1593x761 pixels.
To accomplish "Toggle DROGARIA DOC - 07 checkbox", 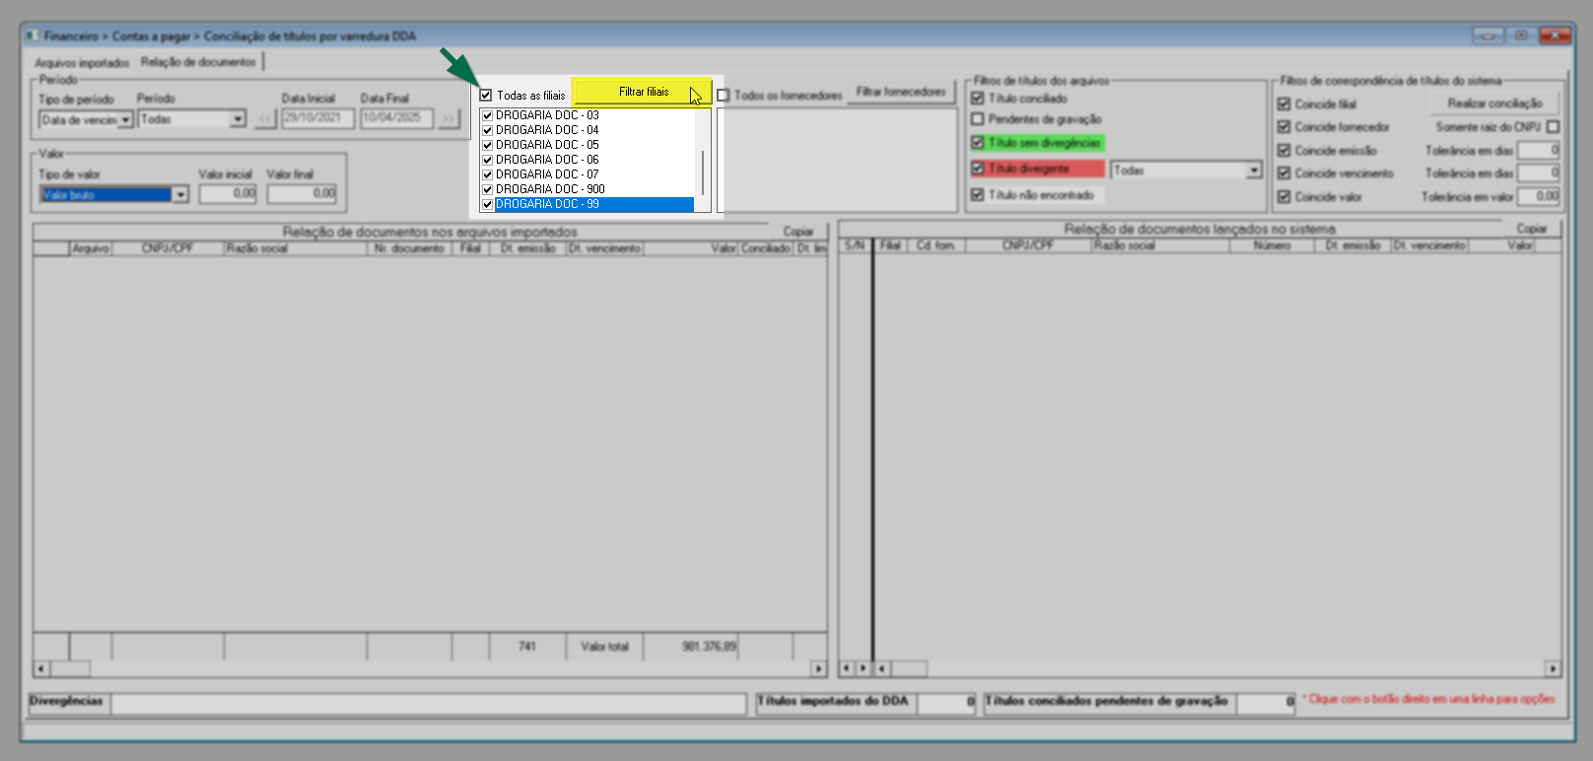I will pos(487,174).
